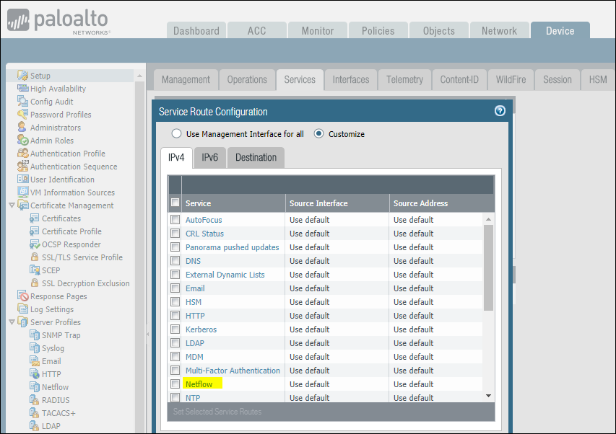Click the scrollbar down arrow in service list
The image size is (616, 434).
point(489,396)
